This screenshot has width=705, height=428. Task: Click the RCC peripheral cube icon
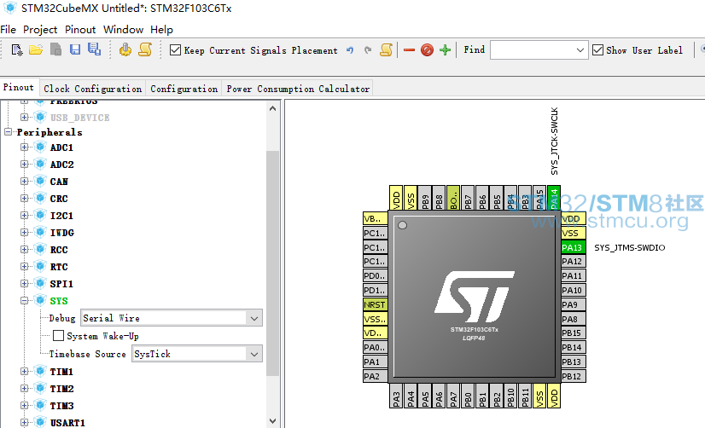40,249
